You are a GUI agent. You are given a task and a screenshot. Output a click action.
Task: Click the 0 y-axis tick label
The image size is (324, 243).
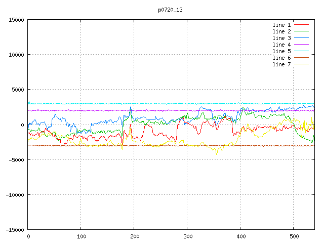tap(23, 125)
